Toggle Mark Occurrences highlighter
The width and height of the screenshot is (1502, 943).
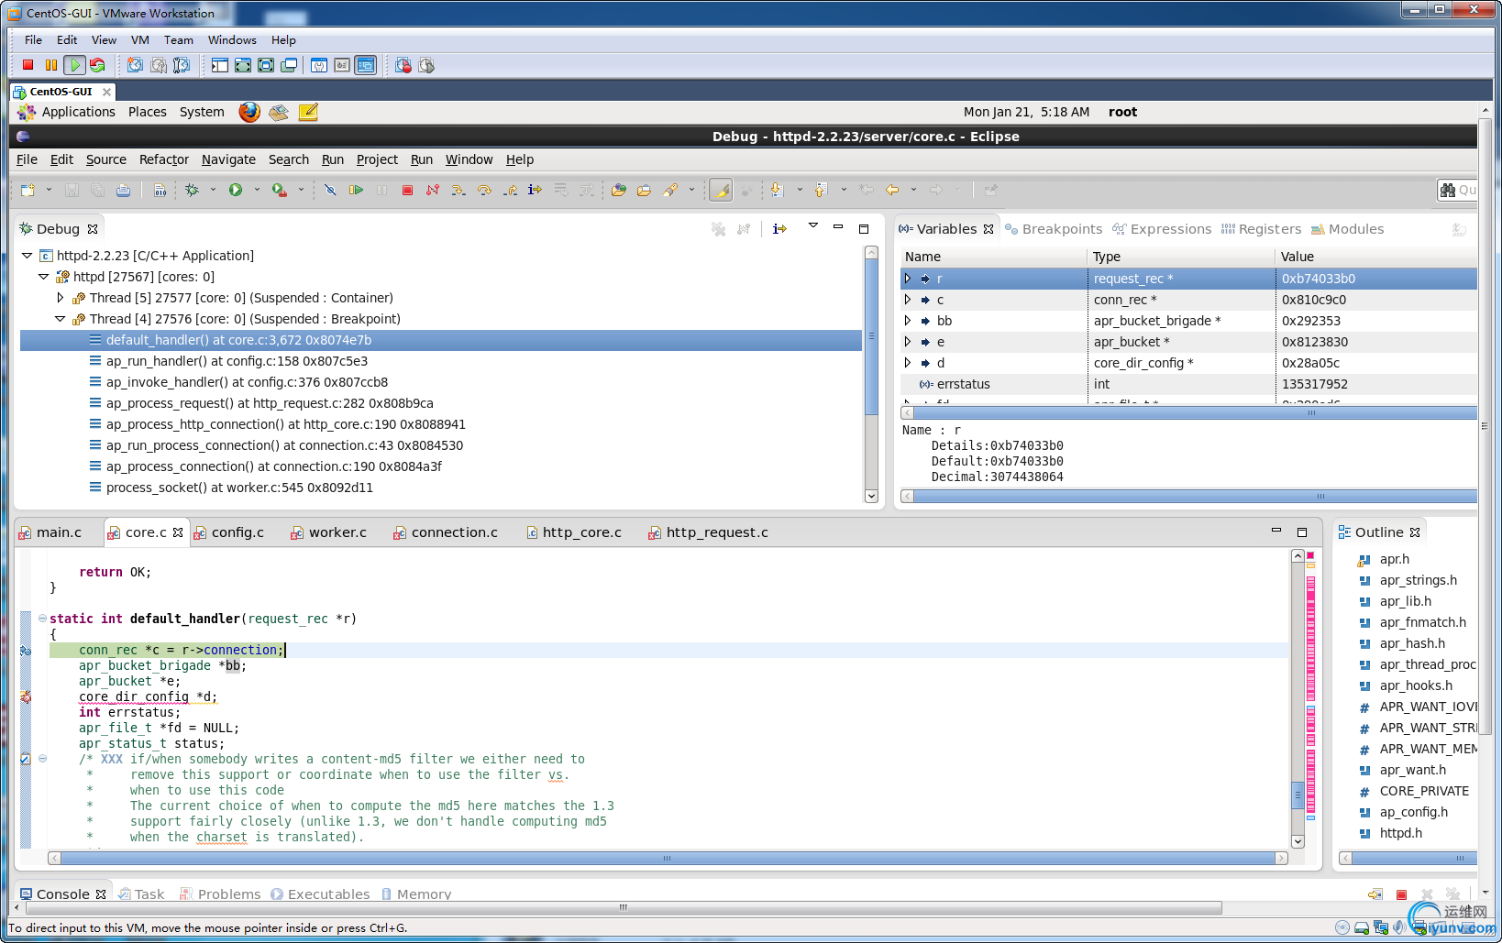pos(721,190)
